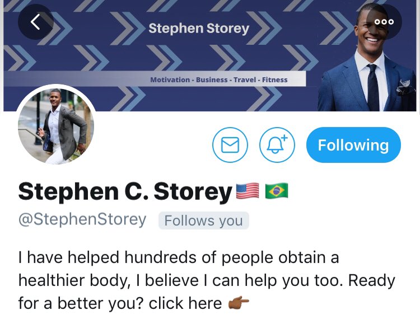Tap the bio line about healthier body

click(207, 281)
